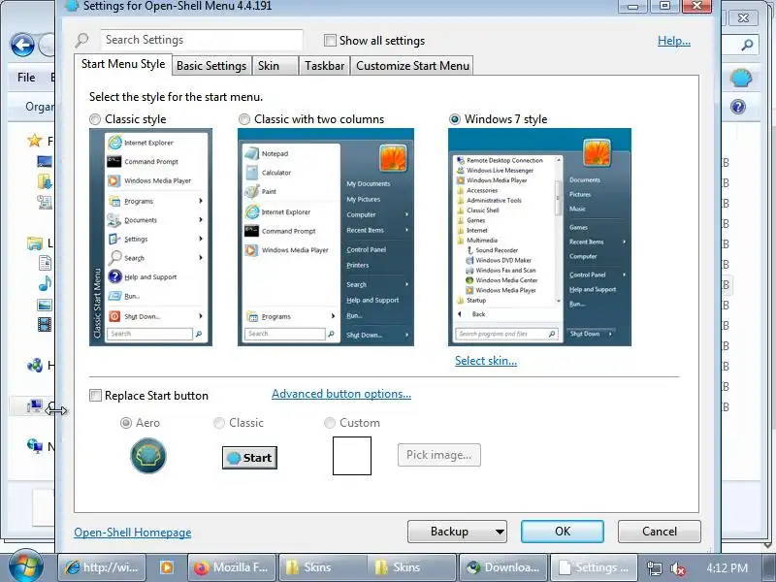The width and height of the screenshot is (776, 582).
Task: Click the Computer icon in Explorer sidebar
Action: pos(35,406)
